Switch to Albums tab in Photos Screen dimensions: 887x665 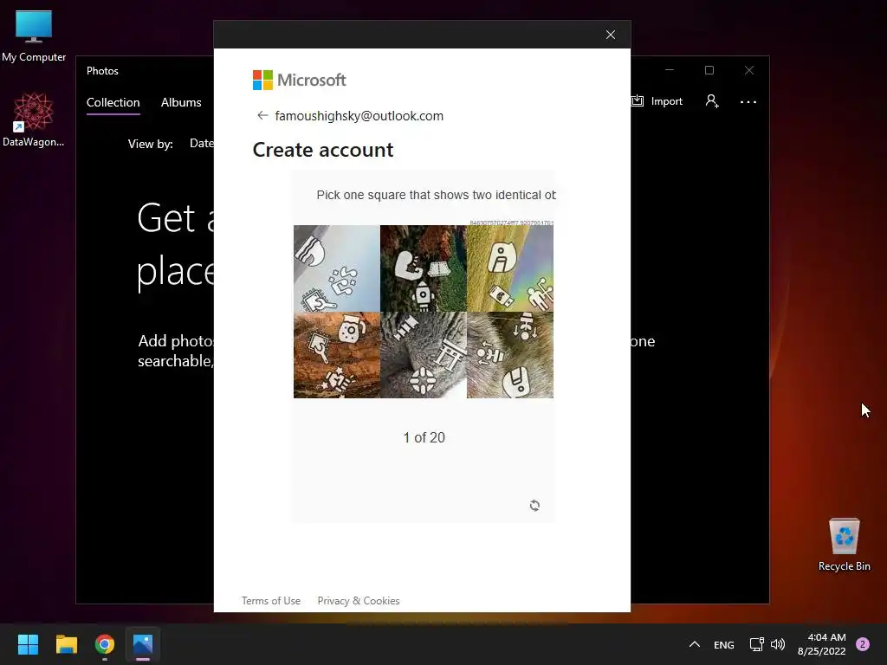pos(181,102)
